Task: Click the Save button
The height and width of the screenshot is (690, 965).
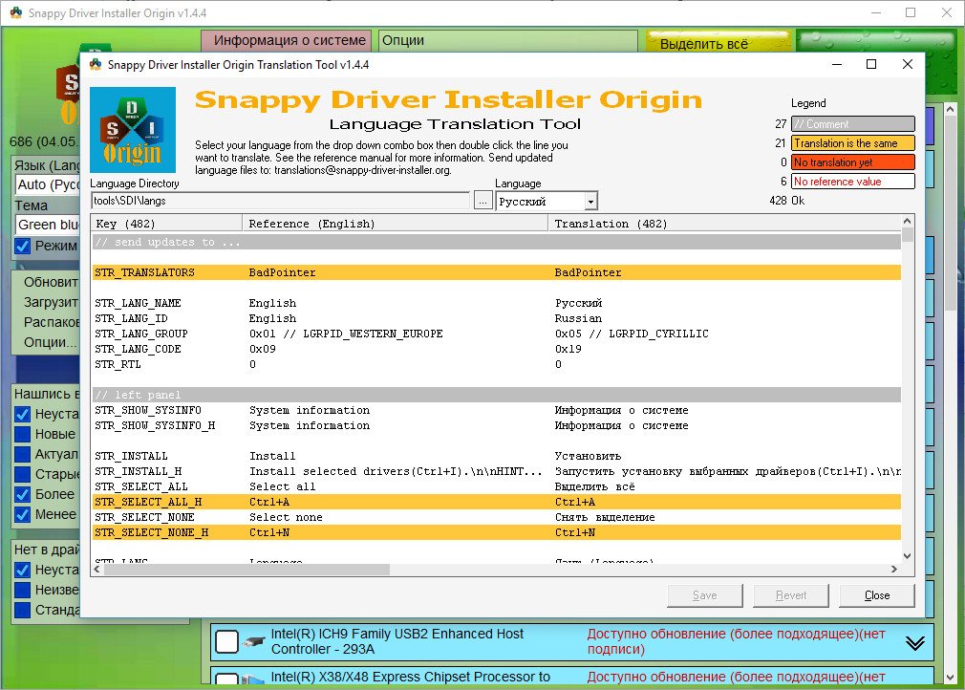Action: coord(705,595)
